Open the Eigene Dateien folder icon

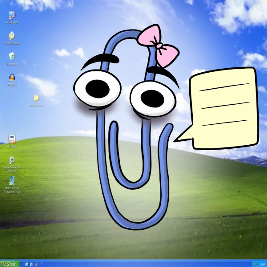click(x=12, y=36)
